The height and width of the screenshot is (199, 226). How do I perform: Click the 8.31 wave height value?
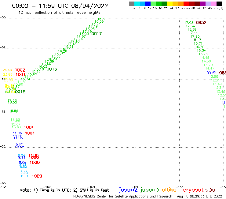pyautogui.click(x=25, y=176)
